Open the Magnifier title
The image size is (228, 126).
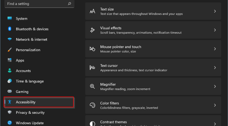pos(108,84)
